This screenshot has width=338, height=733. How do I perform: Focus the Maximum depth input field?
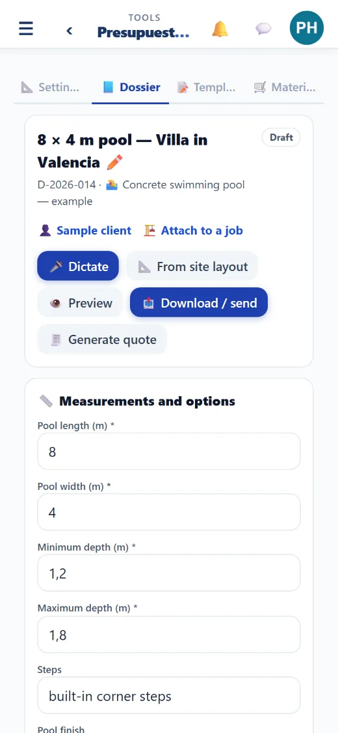click(169, 635)
